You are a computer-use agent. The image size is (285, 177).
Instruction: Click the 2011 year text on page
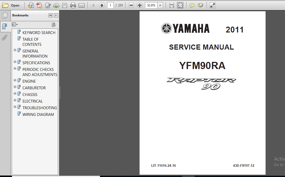point(234,30)
